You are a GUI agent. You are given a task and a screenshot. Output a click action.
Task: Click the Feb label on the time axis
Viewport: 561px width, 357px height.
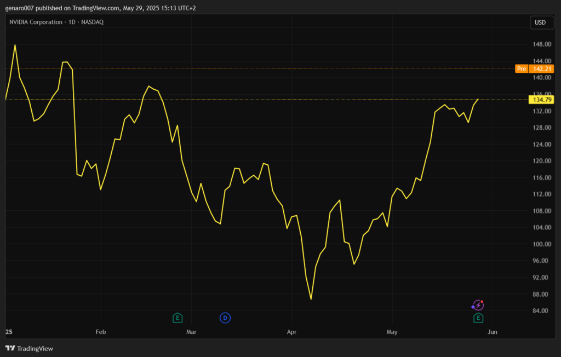[100, 332]
